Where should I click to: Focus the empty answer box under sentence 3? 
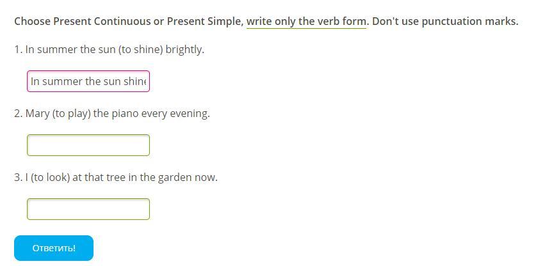coord(88,209)
